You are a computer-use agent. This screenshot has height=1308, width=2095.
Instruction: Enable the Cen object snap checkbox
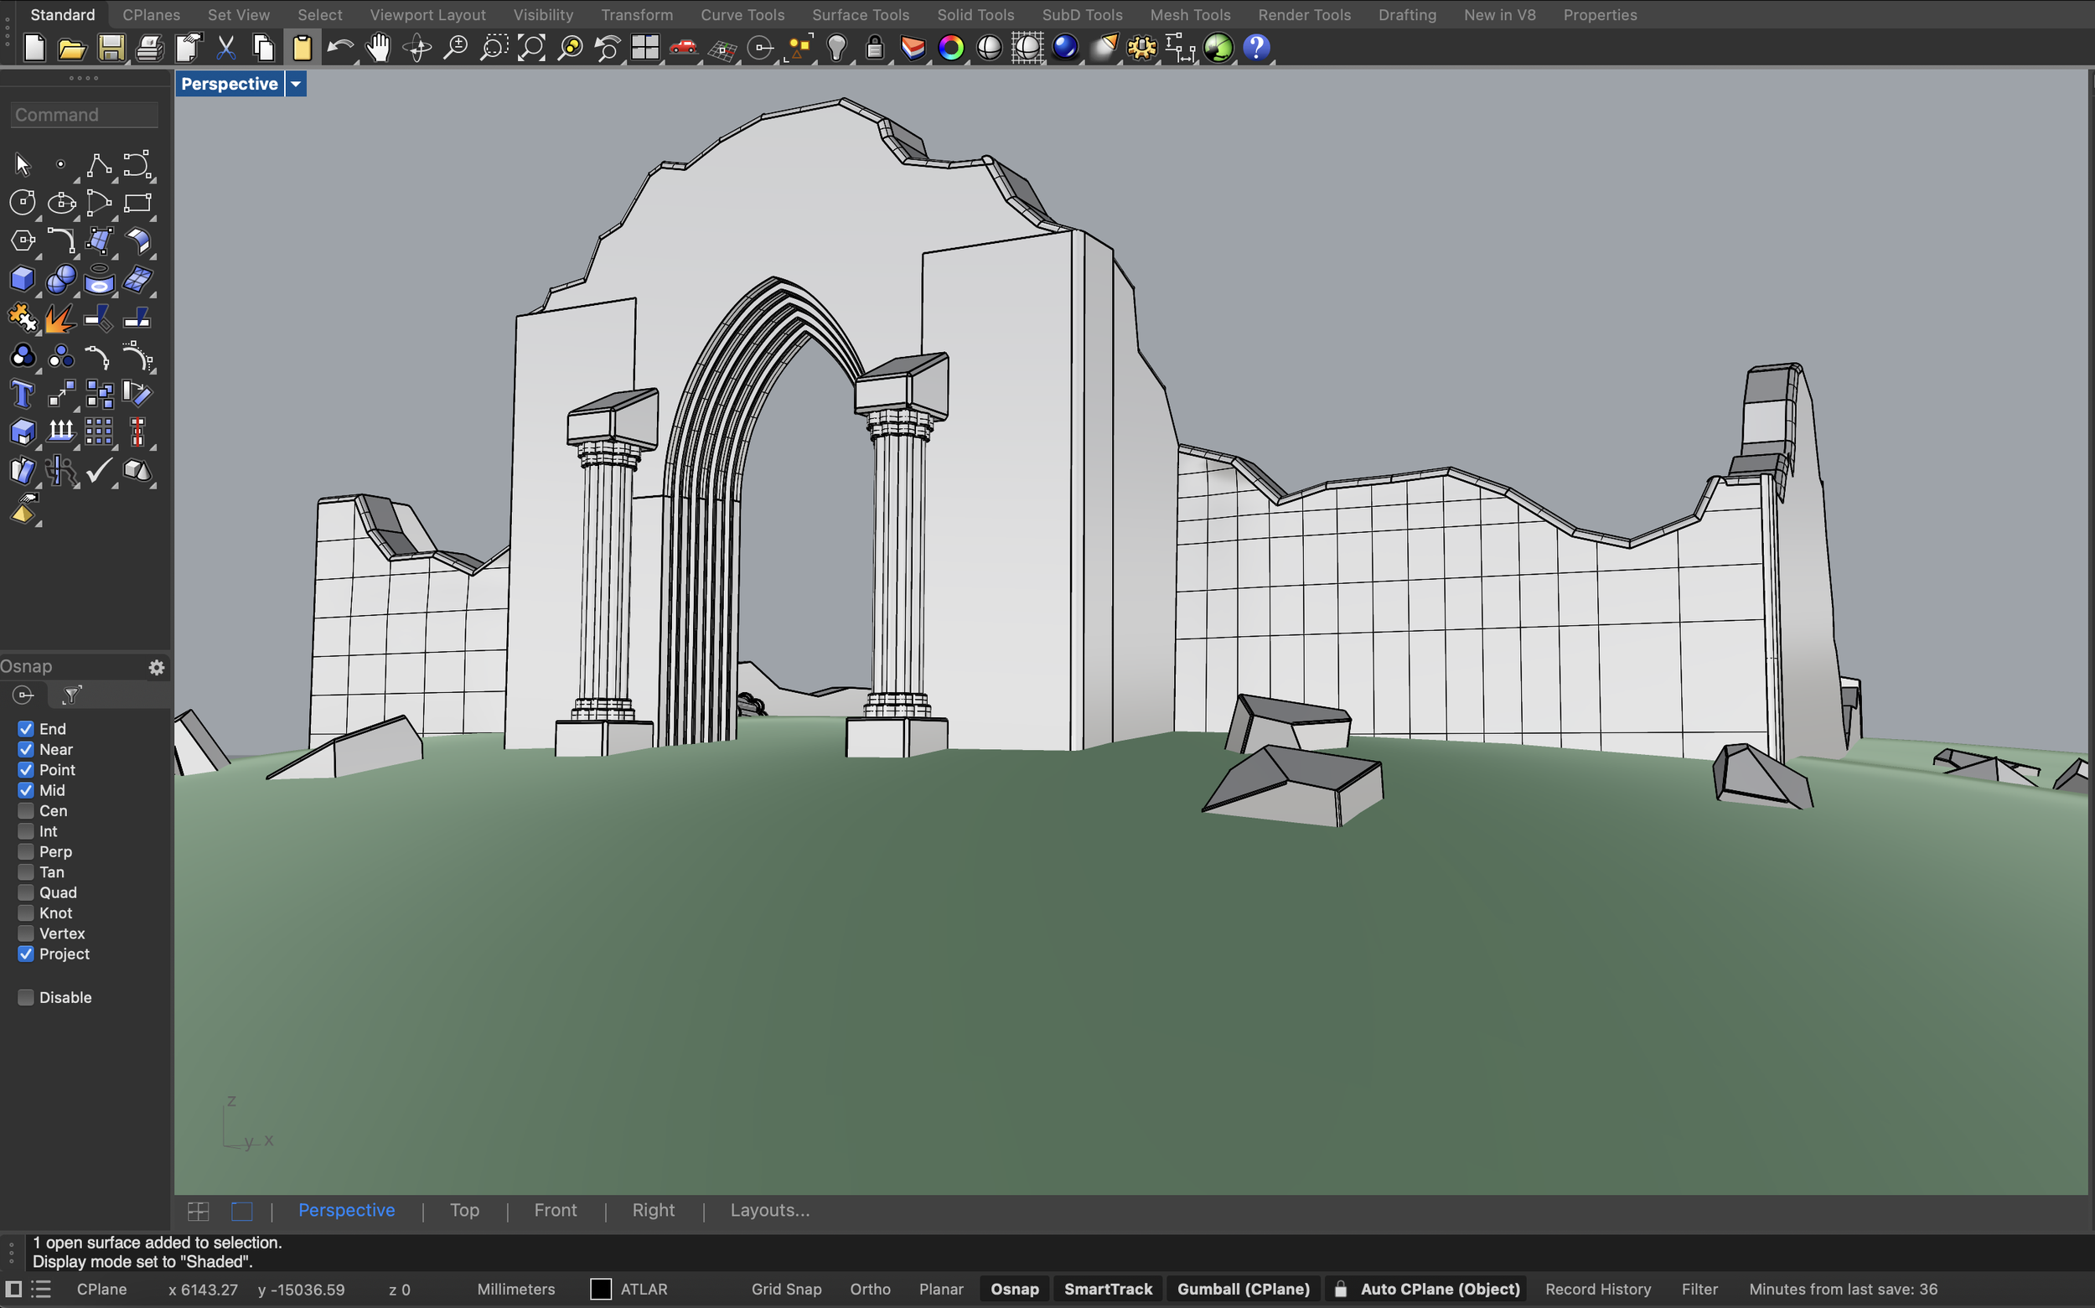[x=26, y=810]
